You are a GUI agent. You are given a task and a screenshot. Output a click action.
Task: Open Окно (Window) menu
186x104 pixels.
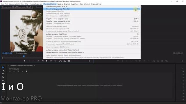tap(85, 4)
